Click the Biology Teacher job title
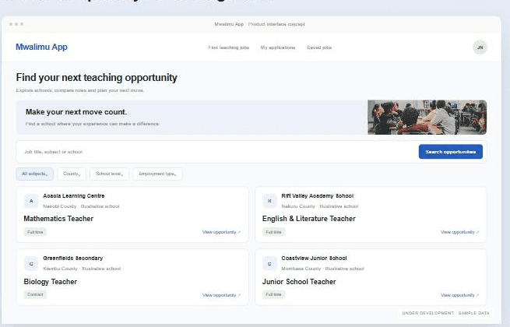 pos(51,282)
